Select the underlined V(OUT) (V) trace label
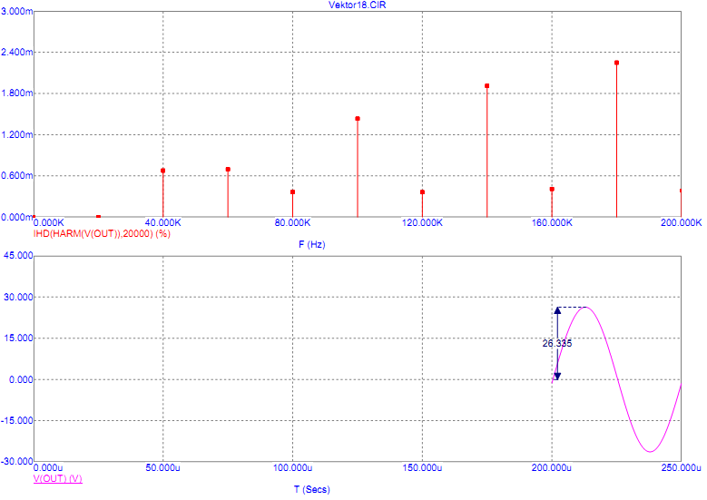707x500 pixels. pos(58,478)
